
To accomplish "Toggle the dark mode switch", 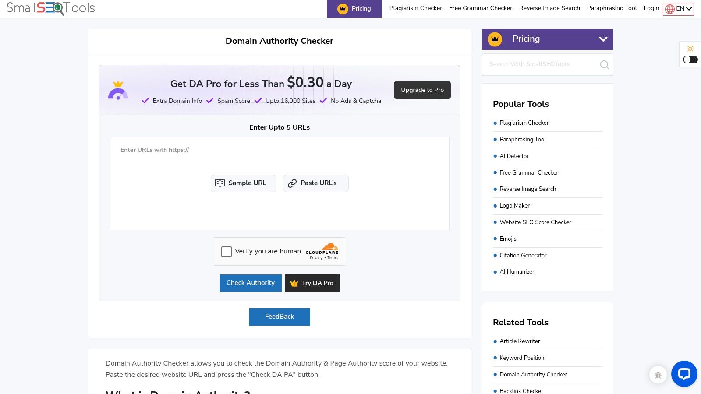I will coord(690,60).
